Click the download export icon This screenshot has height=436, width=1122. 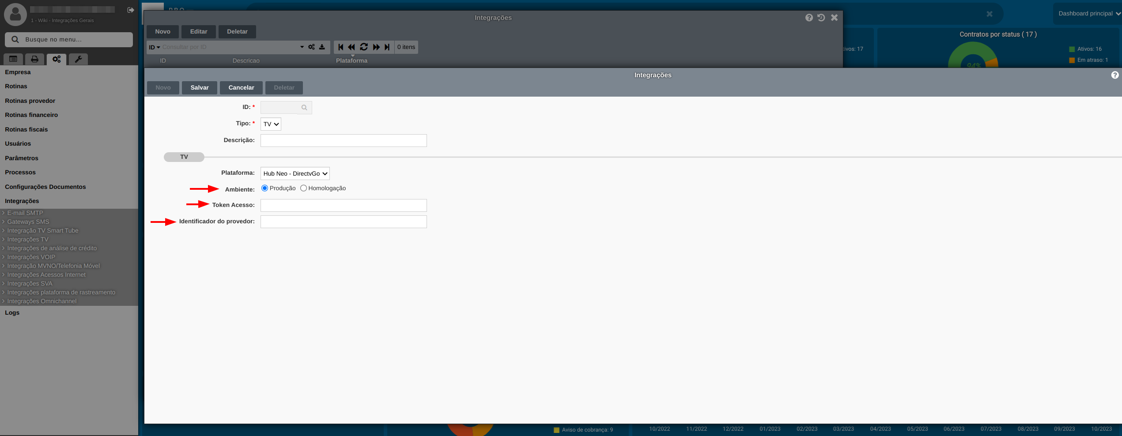tap(322, 47)
